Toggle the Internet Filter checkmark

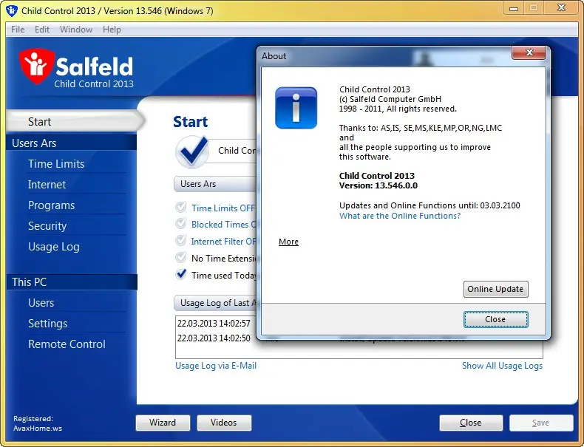click(181, 240)
